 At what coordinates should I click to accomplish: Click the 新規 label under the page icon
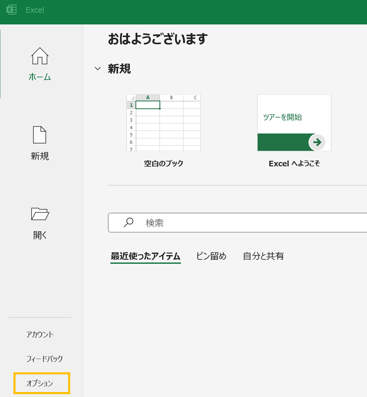40,156
